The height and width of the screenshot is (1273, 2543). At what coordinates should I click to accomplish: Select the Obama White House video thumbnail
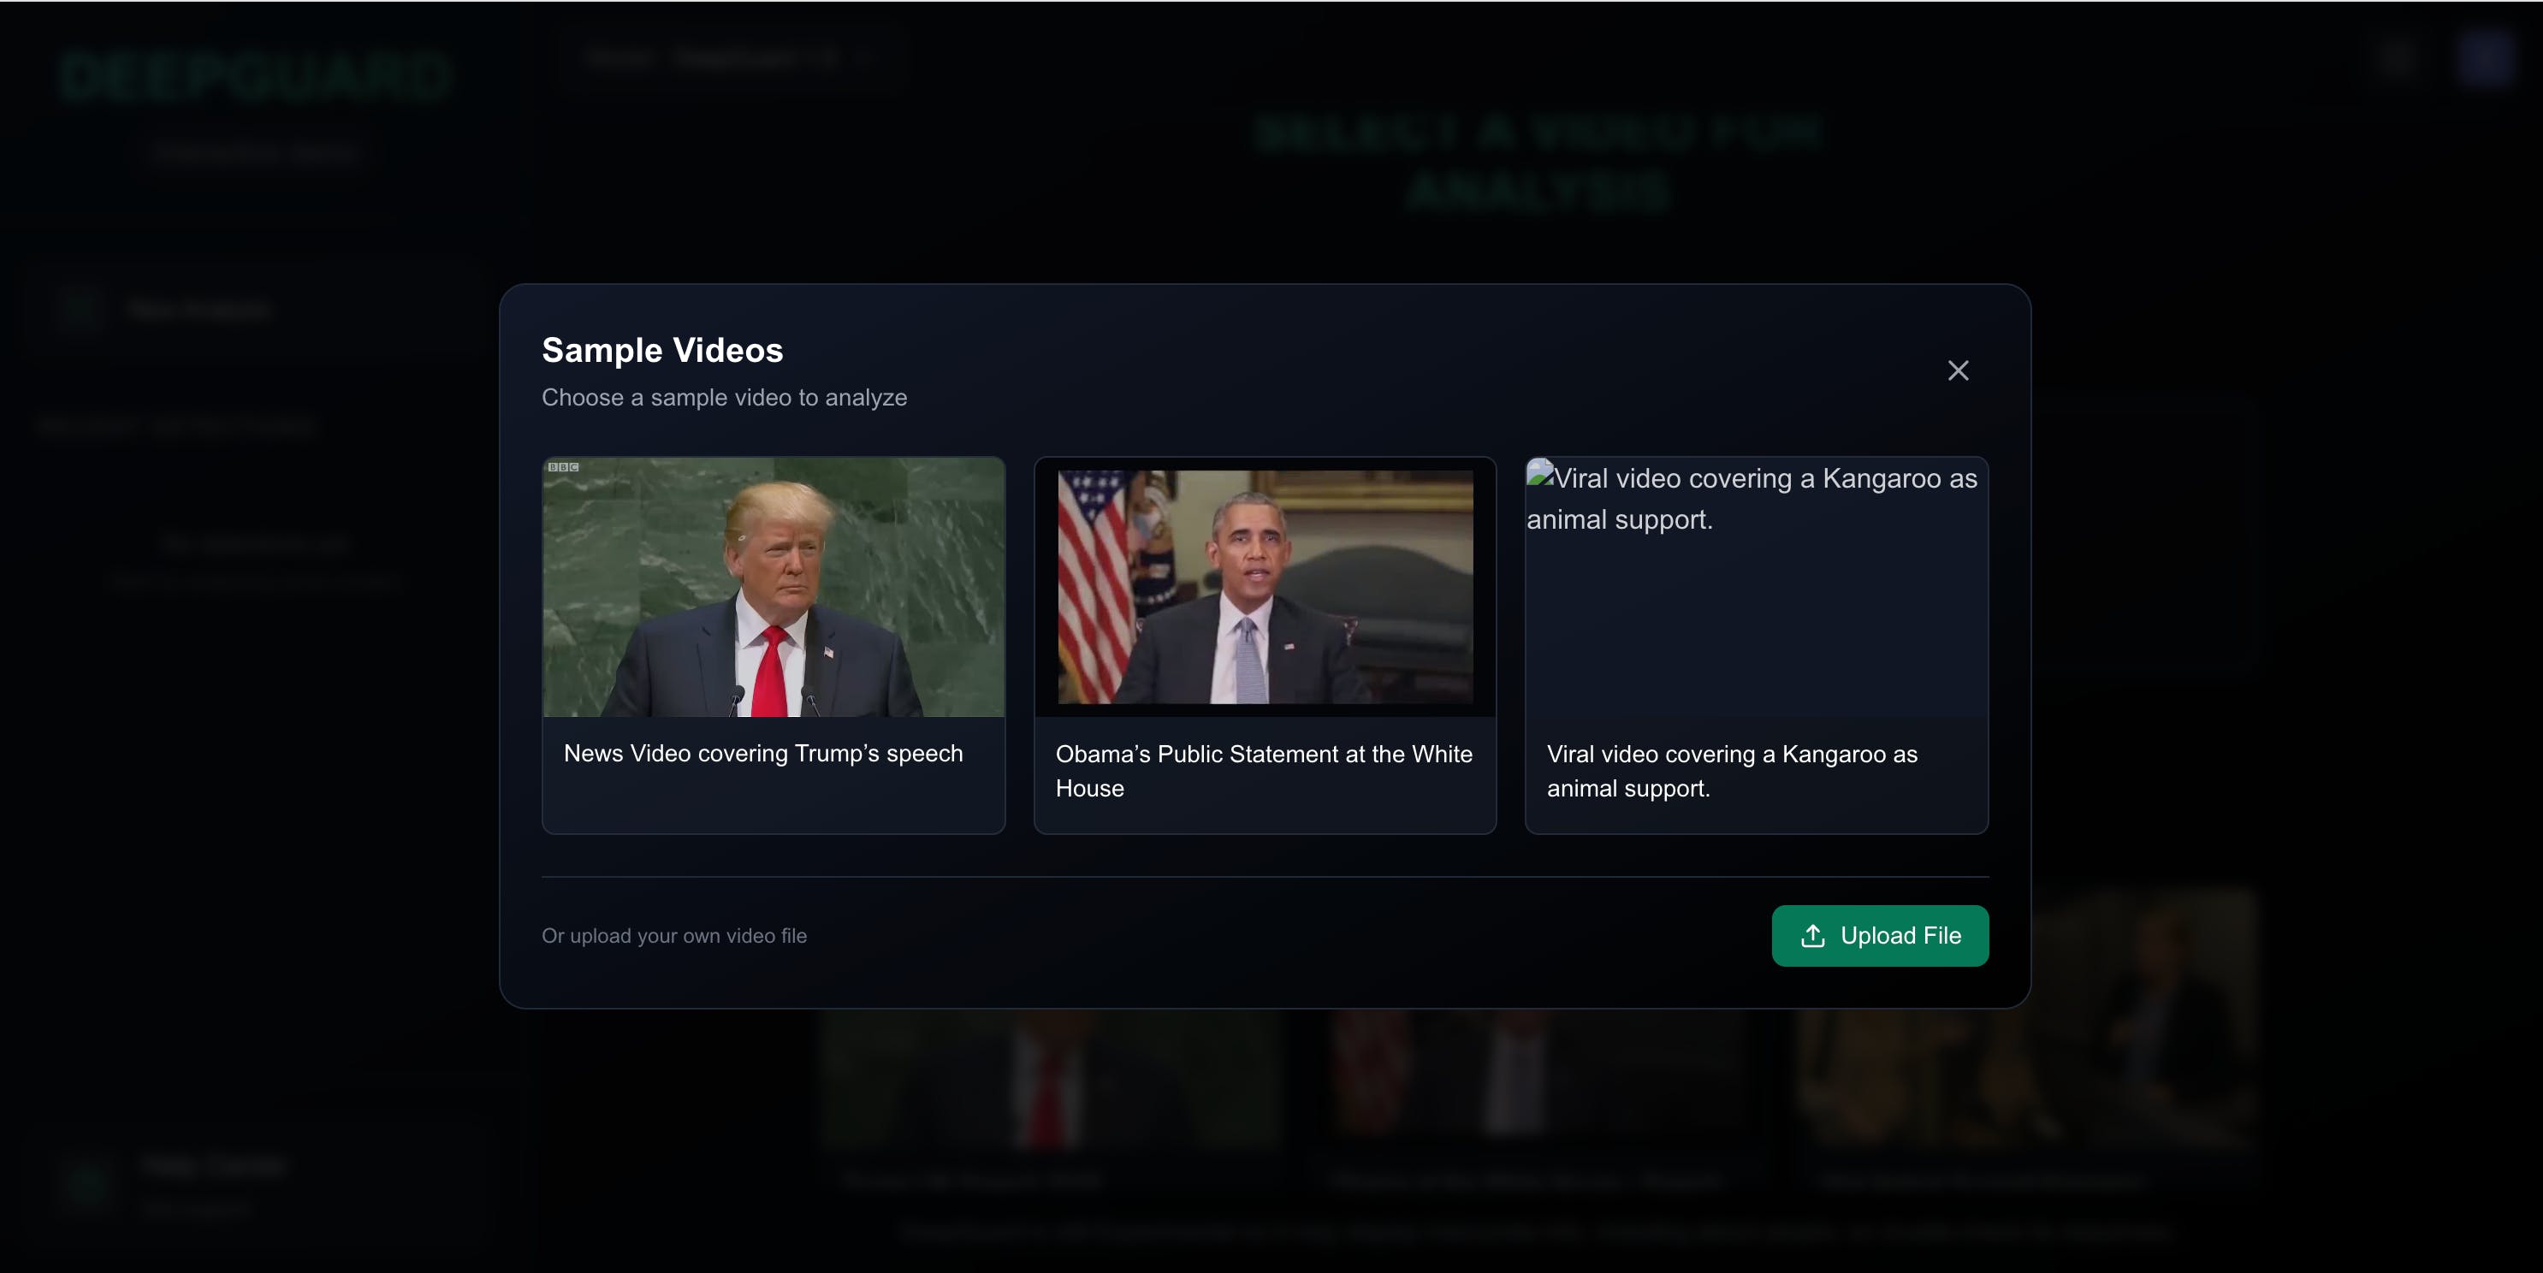(x=1265, y=587)
